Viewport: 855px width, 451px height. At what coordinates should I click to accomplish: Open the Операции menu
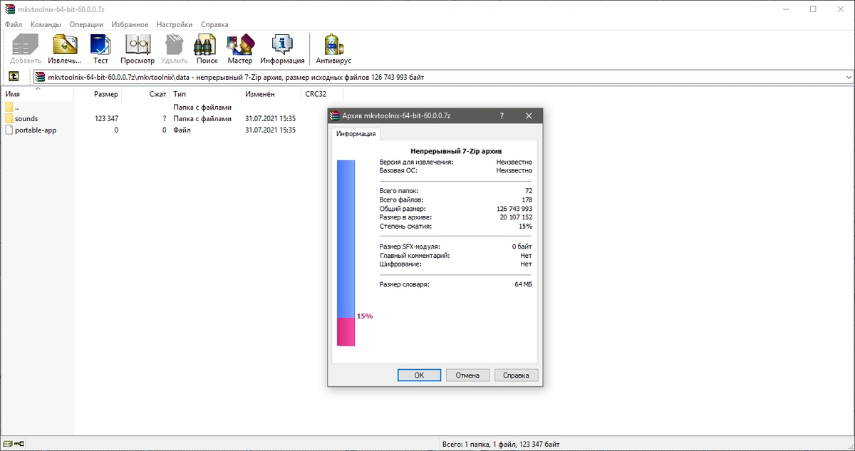point(86,24)
